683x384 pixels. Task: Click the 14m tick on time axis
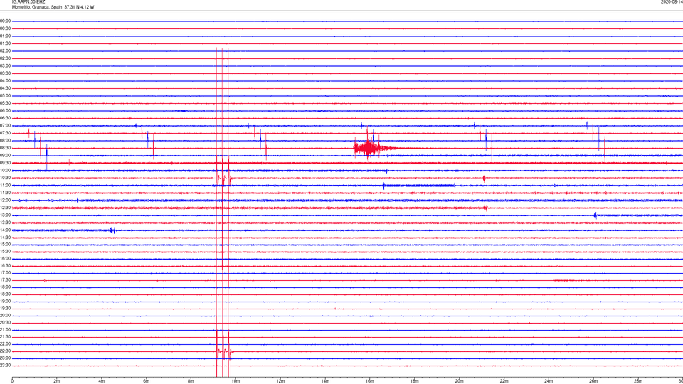click(x=325, y=381)
